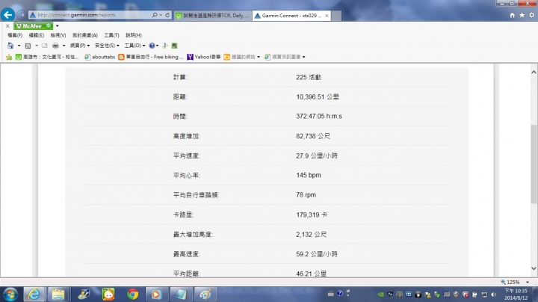Click the help question mark icon

tap(152, 46)
